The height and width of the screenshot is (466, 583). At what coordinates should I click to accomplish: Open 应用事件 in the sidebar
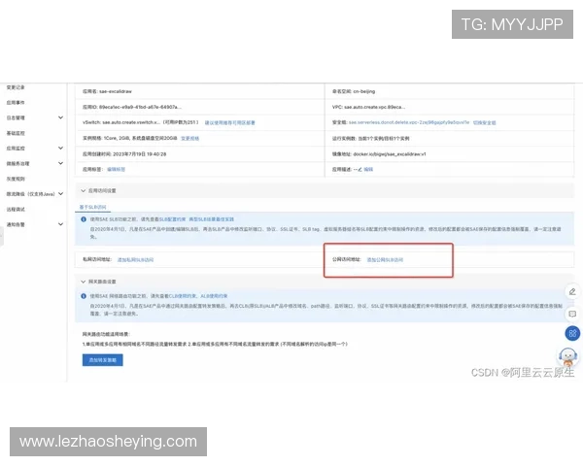(x=16, y=102)
